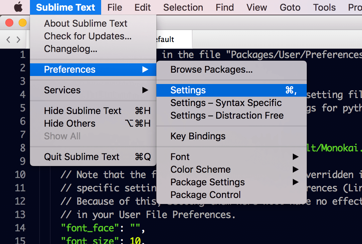
Task: Click line number 13 in the gutter
Action: 20,215
